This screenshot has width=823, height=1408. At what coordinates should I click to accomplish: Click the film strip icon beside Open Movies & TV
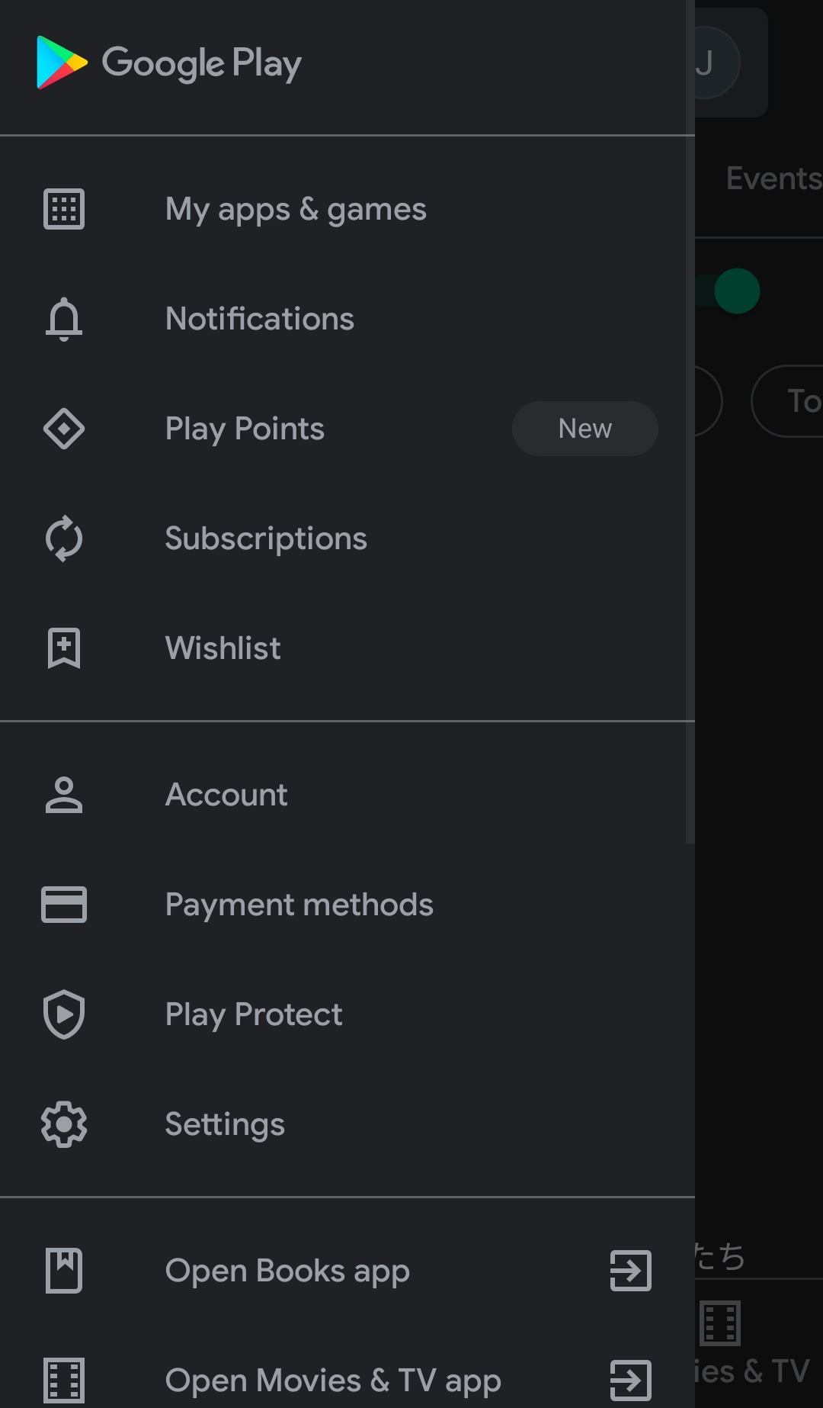coord(64,1381)
